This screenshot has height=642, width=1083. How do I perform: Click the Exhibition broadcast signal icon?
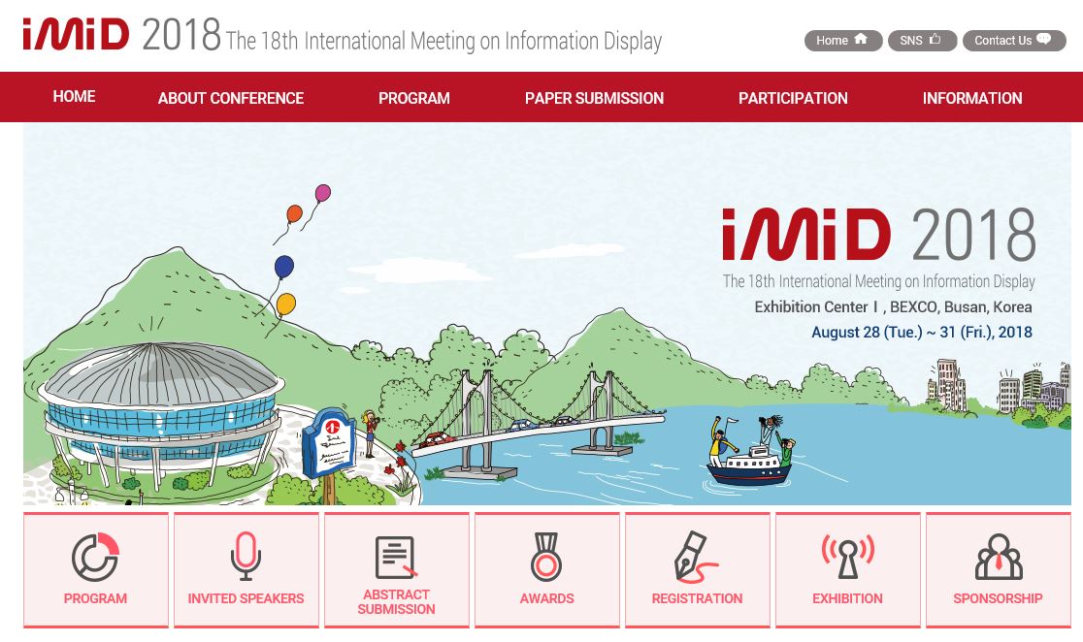click(x=847, y=557)
